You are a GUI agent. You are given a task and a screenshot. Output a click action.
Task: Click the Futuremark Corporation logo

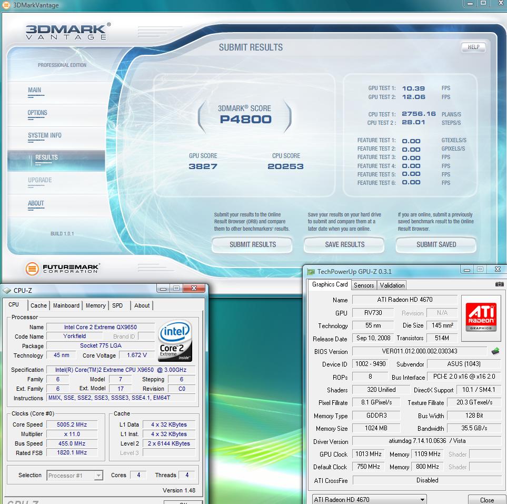pos(63,269)
